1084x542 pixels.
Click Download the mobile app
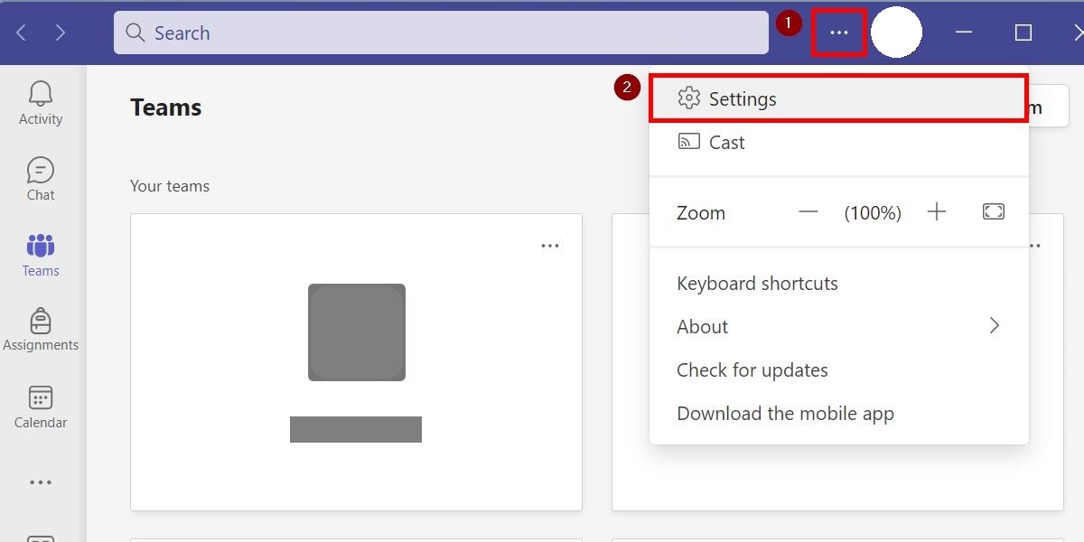(x=785, y=413)
